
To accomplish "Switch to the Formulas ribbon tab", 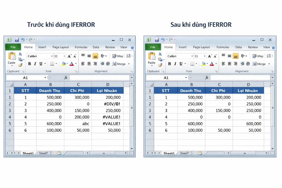I will [x=81, y=47].
